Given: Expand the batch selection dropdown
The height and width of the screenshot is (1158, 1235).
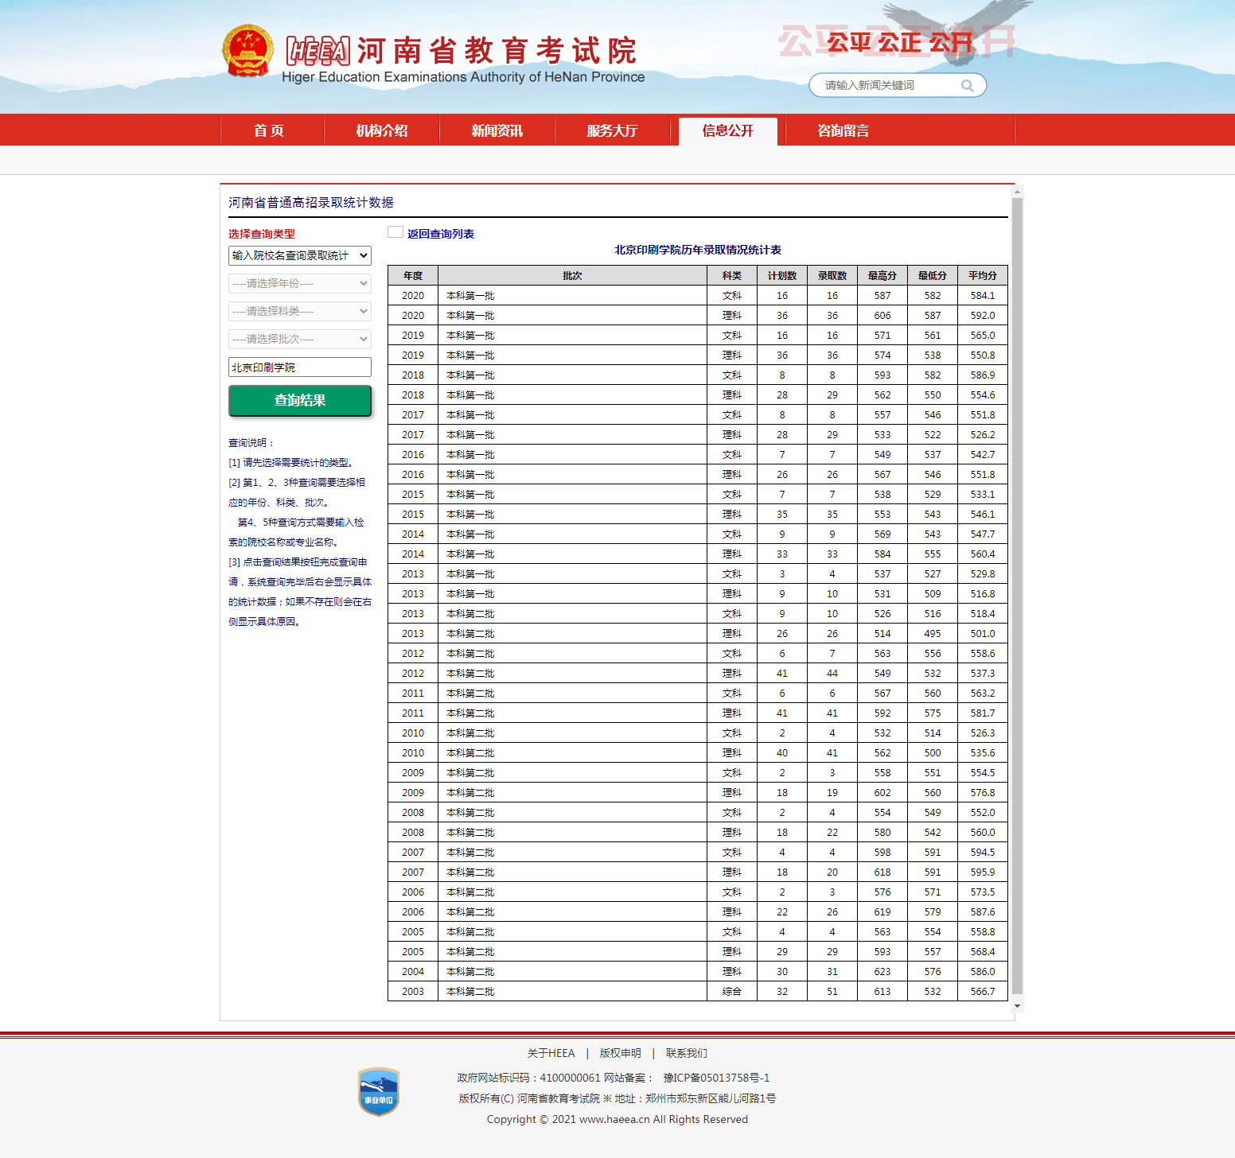Looking at the screenshot, I should point(300,339).
